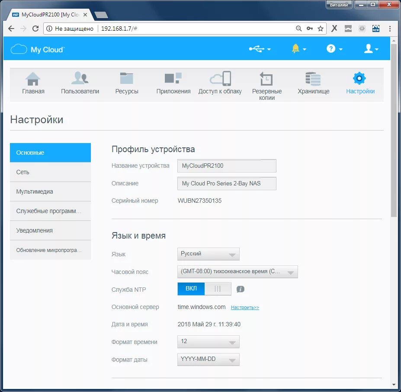Click the browser forward arrow
The height and width of the screenshot is (392, 401).
click(23, 29)
